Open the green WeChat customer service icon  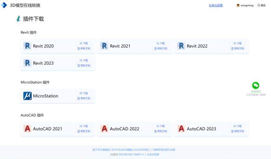click(256, 85)
